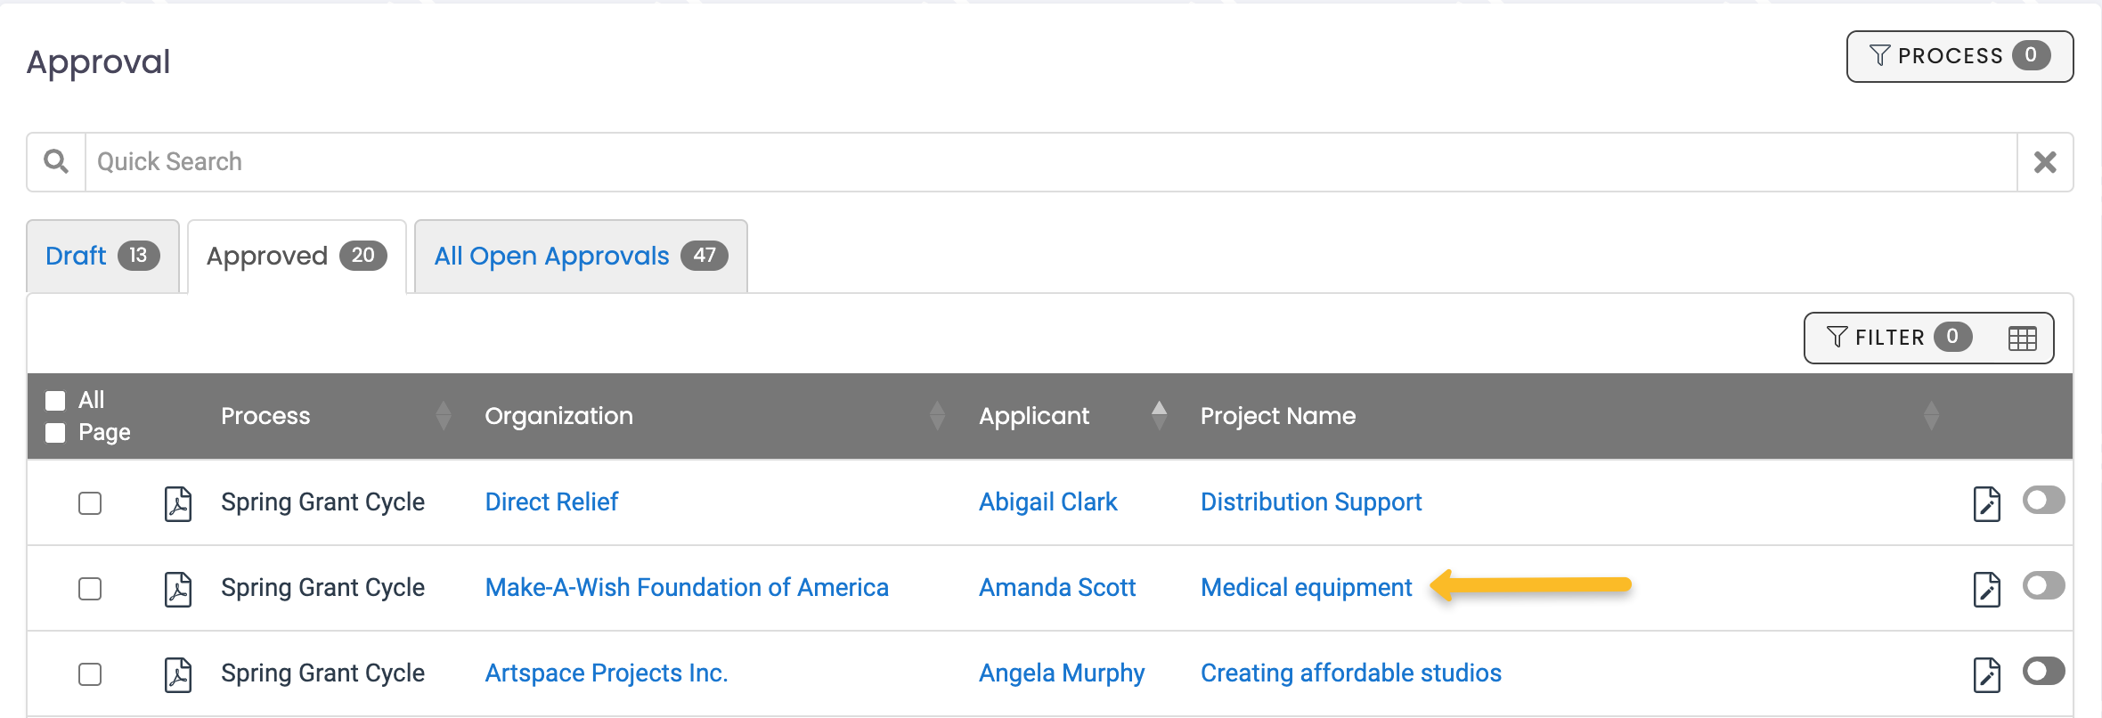Screen dimensions: 2102x718
Task: Open PDF icon for Direct Relief row
Action: 178,503
